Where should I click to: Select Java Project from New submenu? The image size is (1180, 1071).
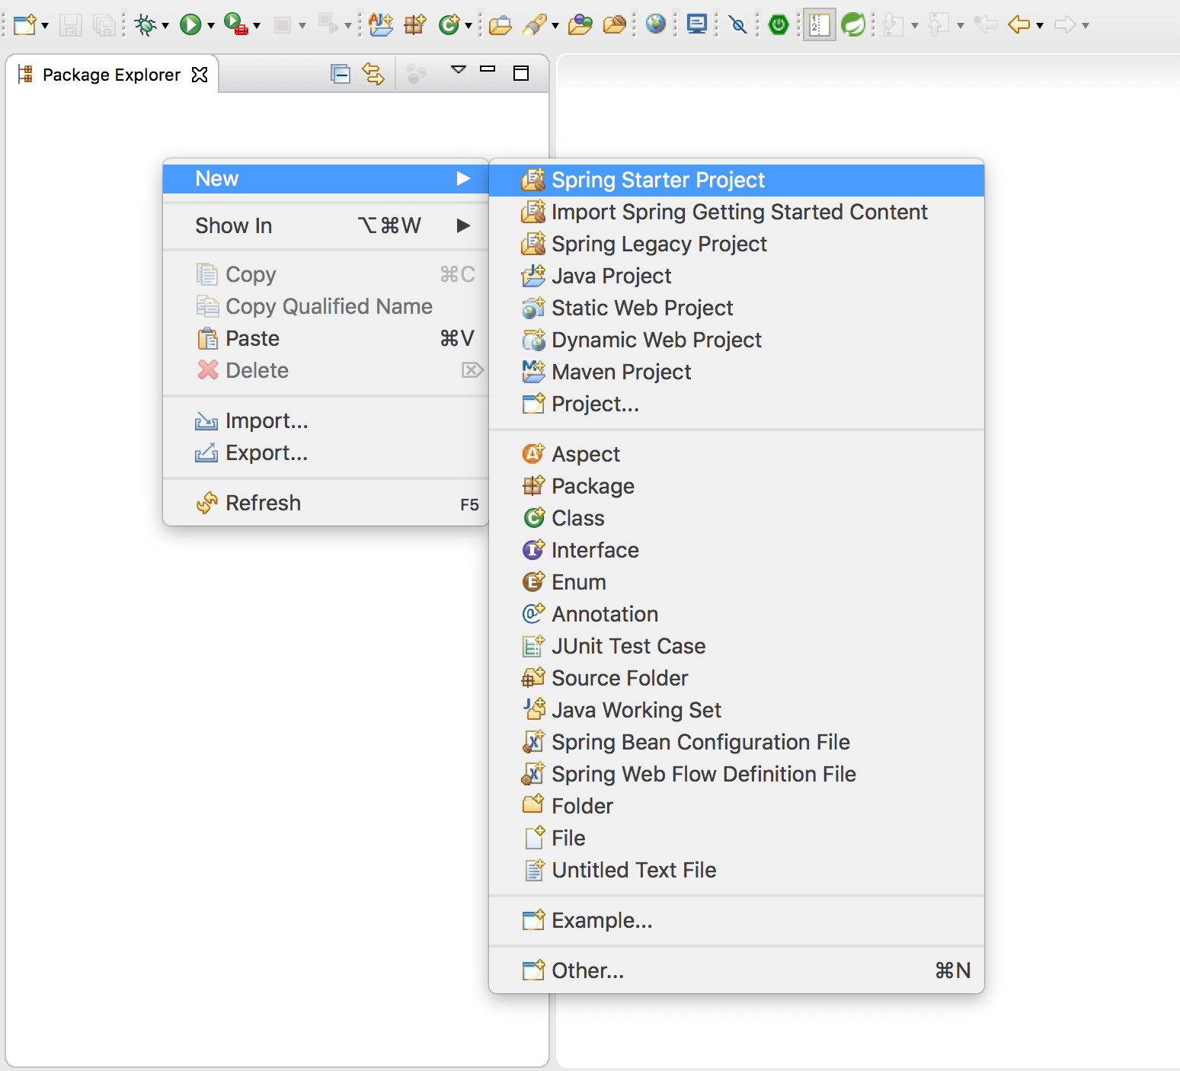click(737, 276)
